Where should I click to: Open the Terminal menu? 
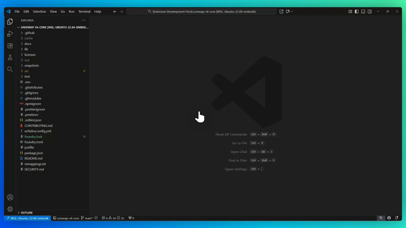(x=84, y=11)
